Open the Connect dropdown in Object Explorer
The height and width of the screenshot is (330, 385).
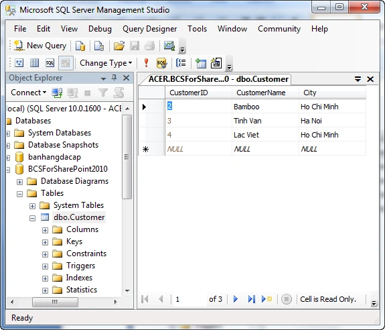click(x=29, y=93)
